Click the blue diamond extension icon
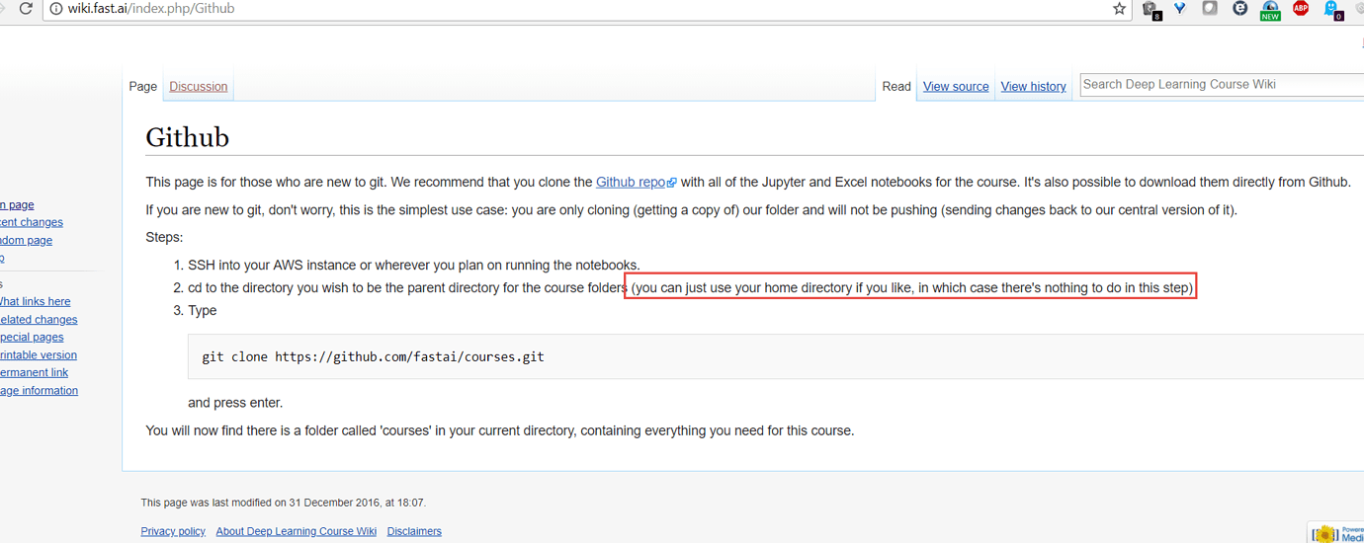The width and height of the screenshot is (1364, 543). coord(1180,9)
